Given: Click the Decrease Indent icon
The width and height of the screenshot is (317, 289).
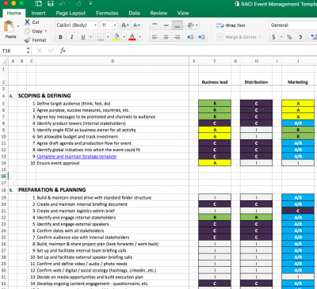Looking at the screenshot, I should click(x=190, y=37).
